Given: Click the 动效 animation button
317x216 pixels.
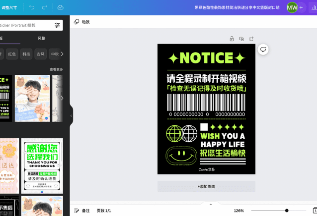Looking at the screenshot, I should (82, 22).
